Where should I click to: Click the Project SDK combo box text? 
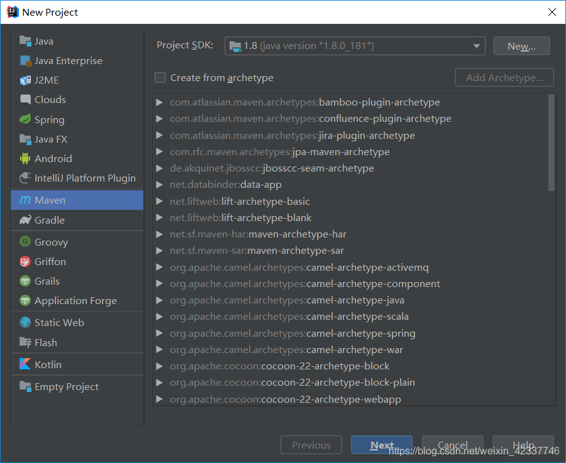309,46
